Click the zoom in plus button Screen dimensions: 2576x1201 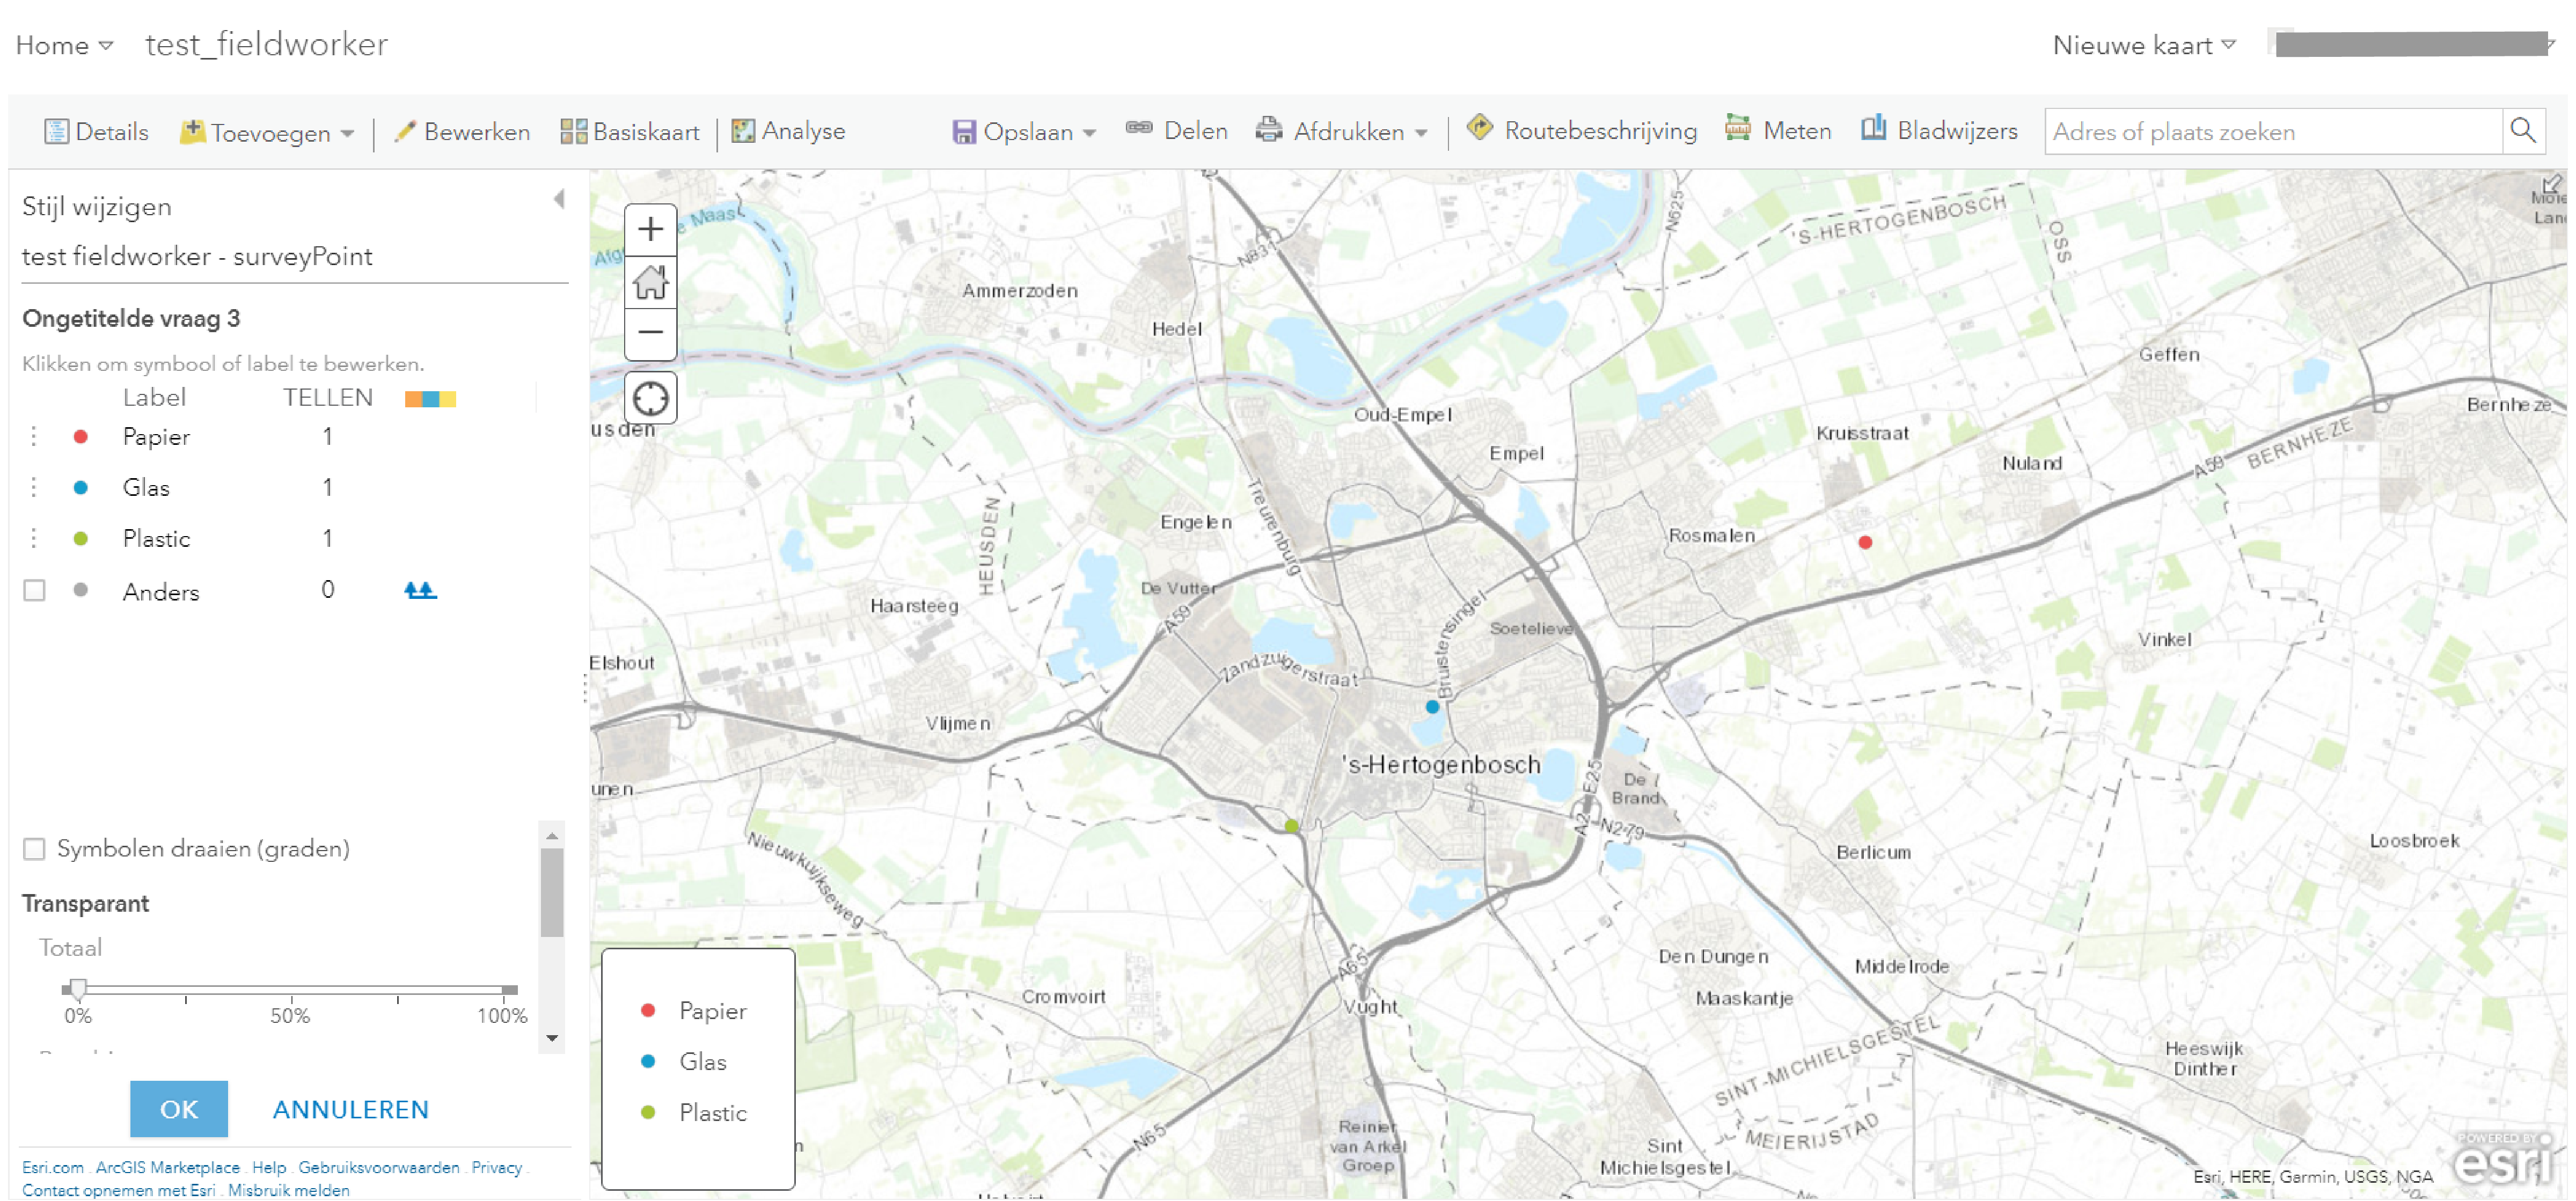(x=650, y=229)
